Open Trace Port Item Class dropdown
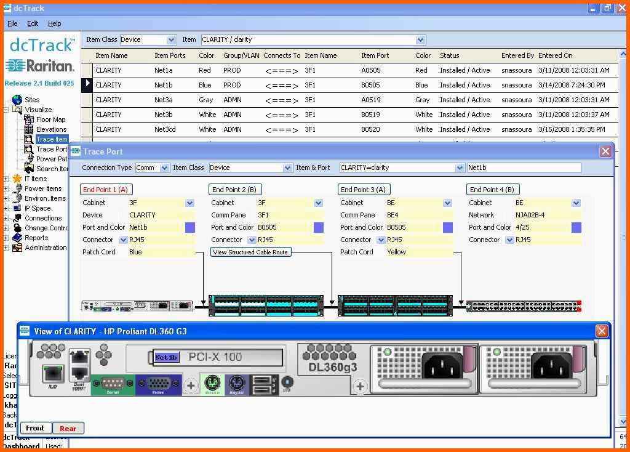Image resolution: width=630 pixels, height=452 pixels. (x=287, y=167)
